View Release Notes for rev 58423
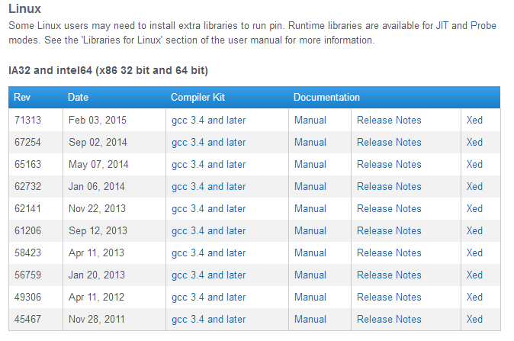The height and width of the screenshot is (341, 514). click(x=389, y=253)
